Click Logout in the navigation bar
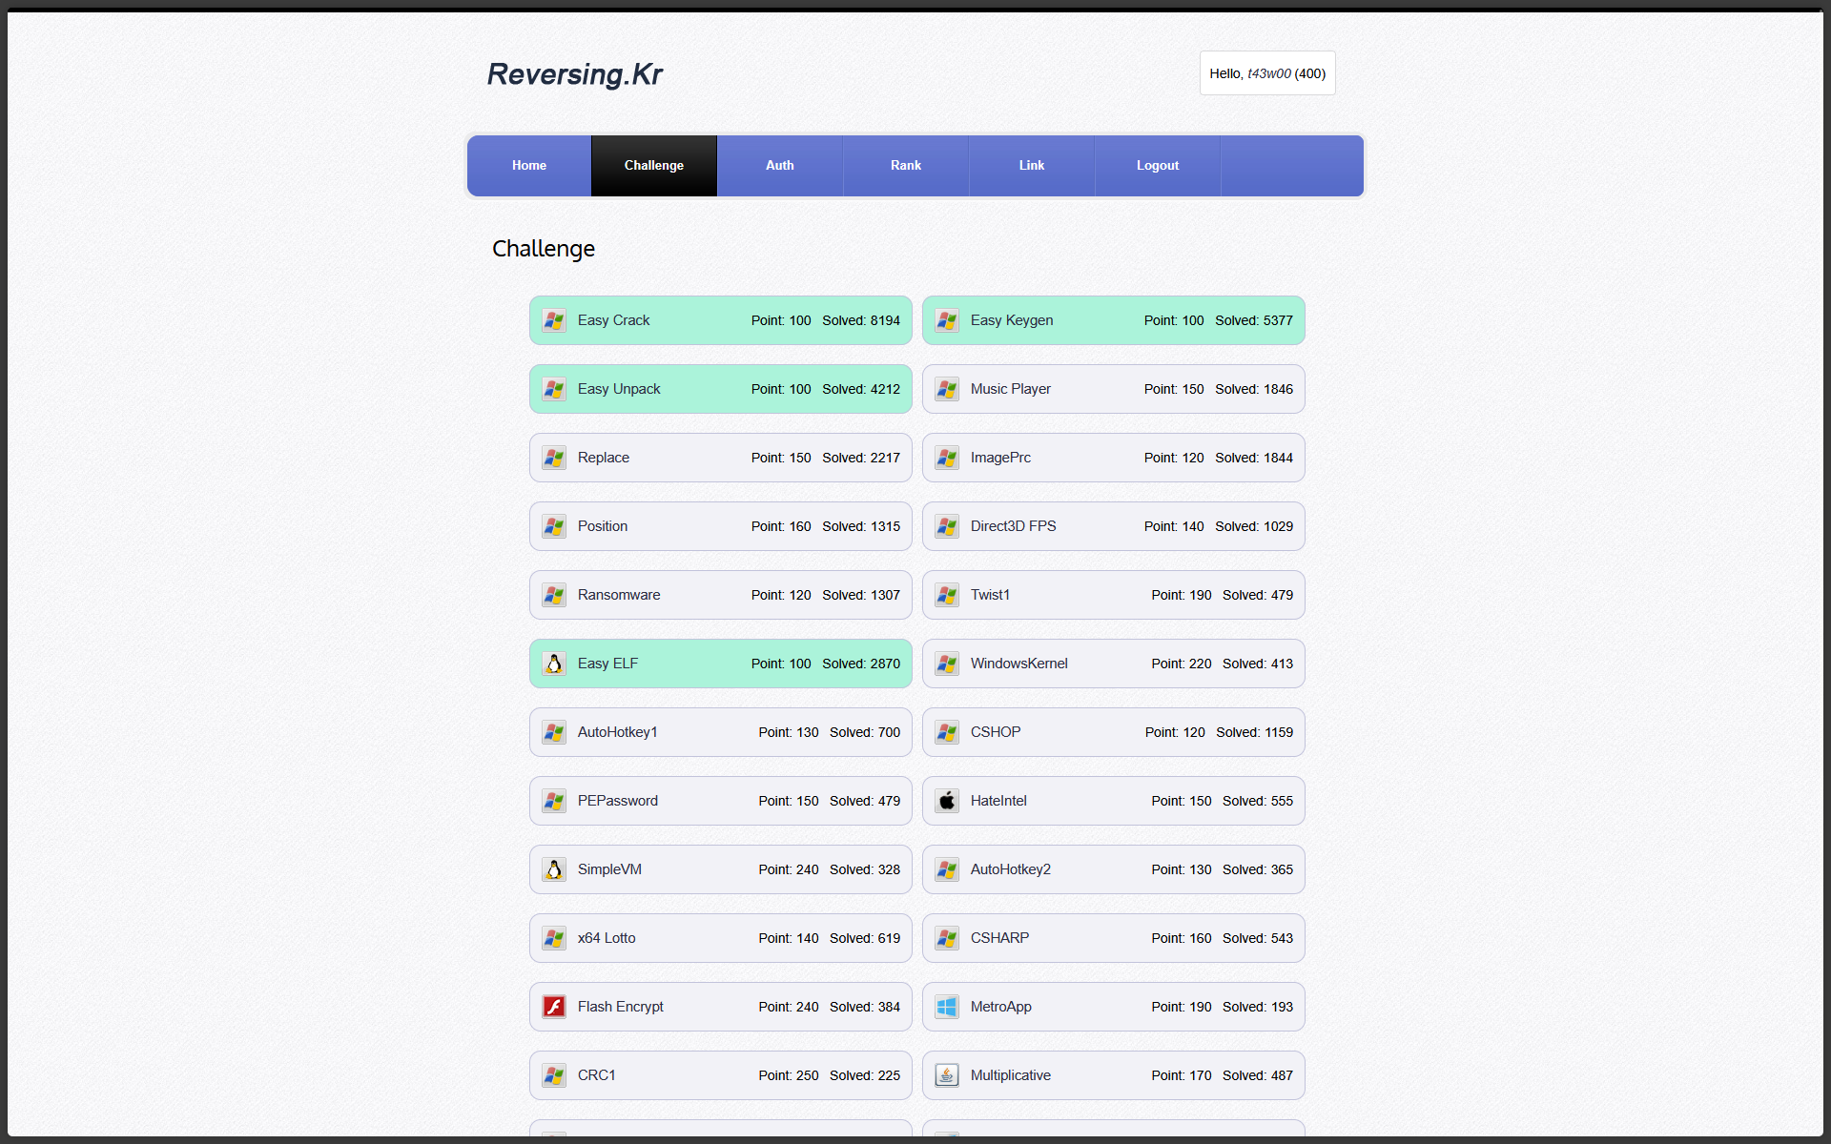 point(1158,166)
